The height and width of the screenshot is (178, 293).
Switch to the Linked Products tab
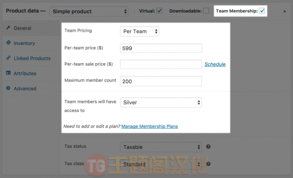click(x=31, y=58)
